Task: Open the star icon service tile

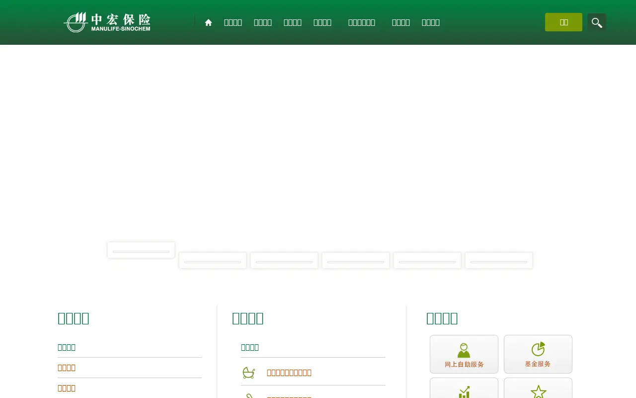Action: [x=538, y=388]
